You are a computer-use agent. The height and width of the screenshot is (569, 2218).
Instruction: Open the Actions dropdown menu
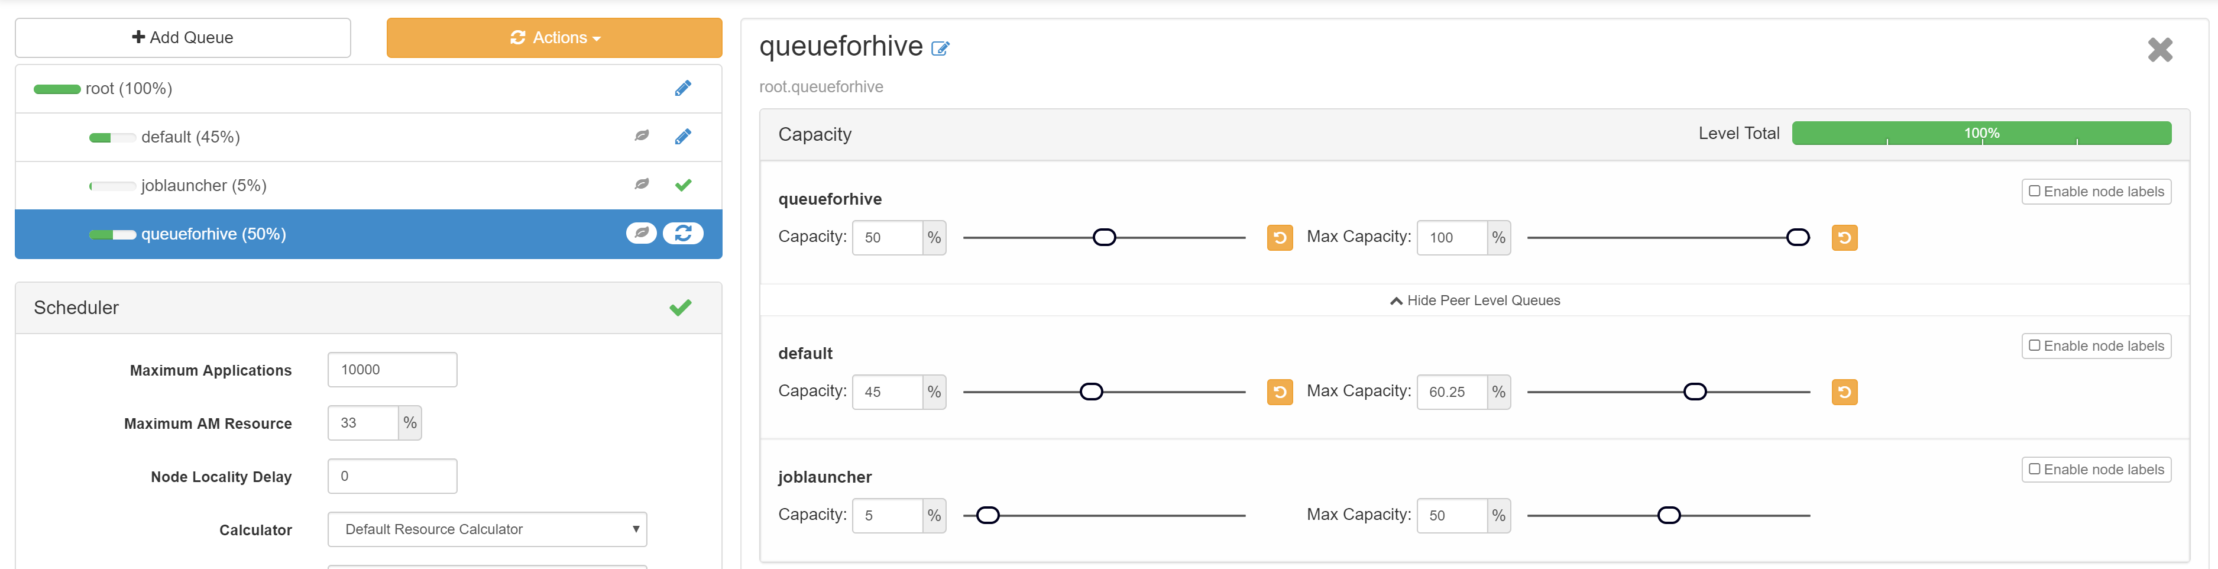(553, 38)
